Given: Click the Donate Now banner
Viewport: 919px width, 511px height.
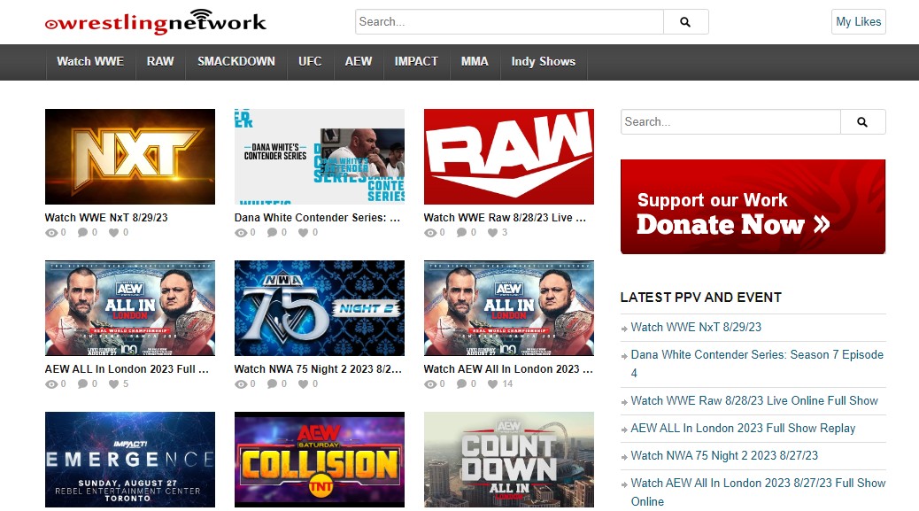Looking at the screenshot, I should pyautogui.click(x=753, y=205).
